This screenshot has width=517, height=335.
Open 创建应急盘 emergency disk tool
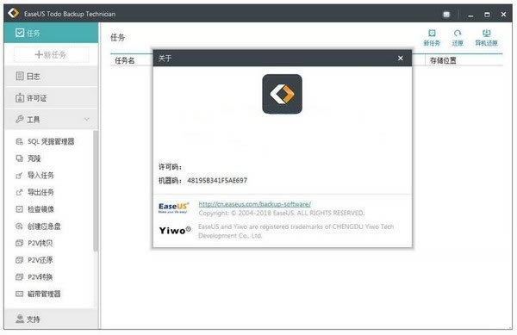click(x=38, y=226)
